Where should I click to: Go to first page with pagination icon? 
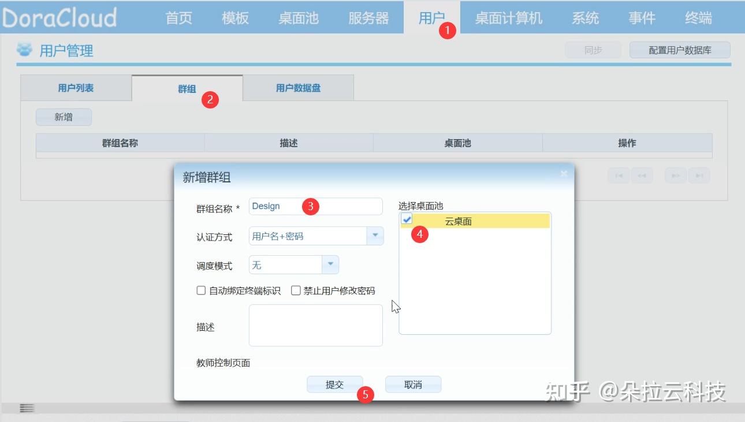pos(618,175)
